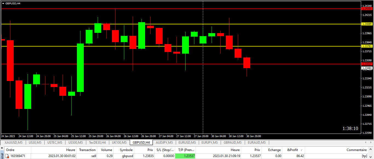Image resolution: width=374 pixels, height=159 pixels.
Task: Open the EURAUD,M5 chart tab
Action: (x=256, y=142)
